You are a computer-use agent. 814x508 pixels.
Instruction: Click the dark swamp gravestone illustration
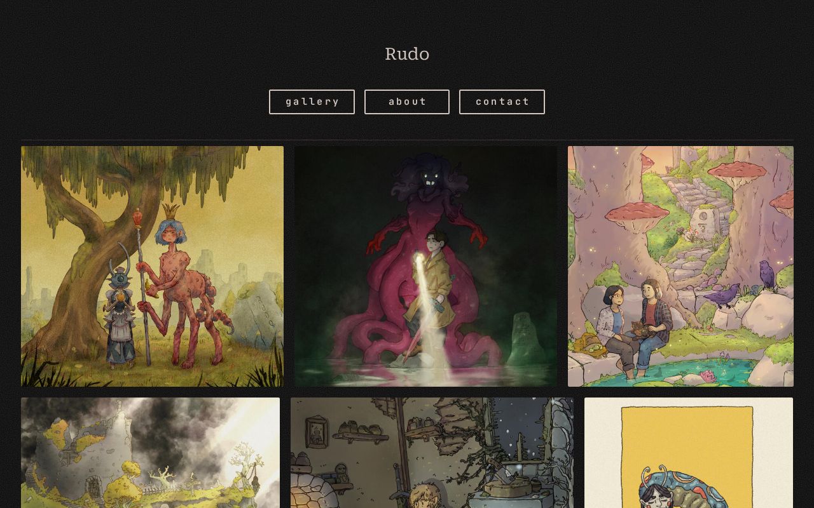pyautogui.click(x=425, y=266)
